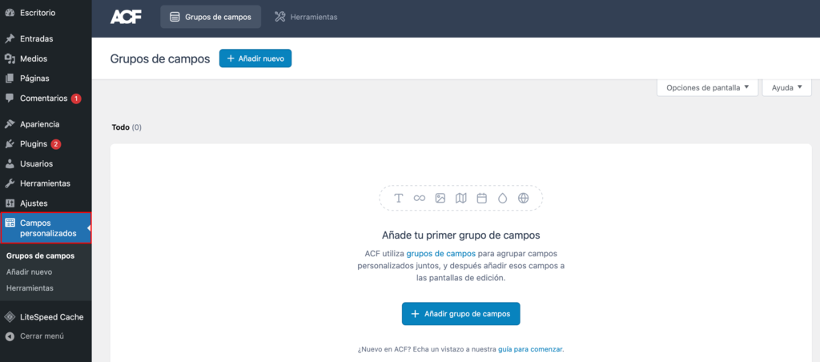Click the Páginas pages icon

[9, 78]
